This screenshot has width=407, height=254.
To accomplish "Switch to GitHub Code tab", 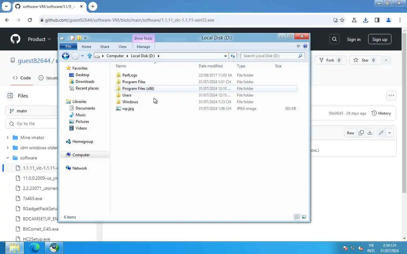I will pos(22,78).
